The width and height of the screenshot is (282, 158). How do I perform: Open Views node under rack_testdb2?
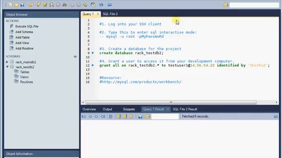pyautogui.click(x=24, y=77)
